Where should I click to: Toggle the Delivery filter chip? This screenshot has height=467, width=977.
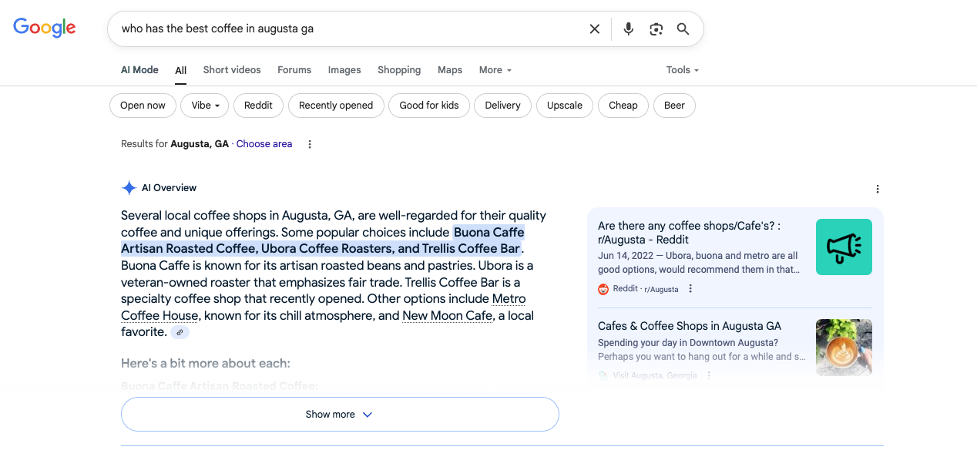[x=502, y=106]
